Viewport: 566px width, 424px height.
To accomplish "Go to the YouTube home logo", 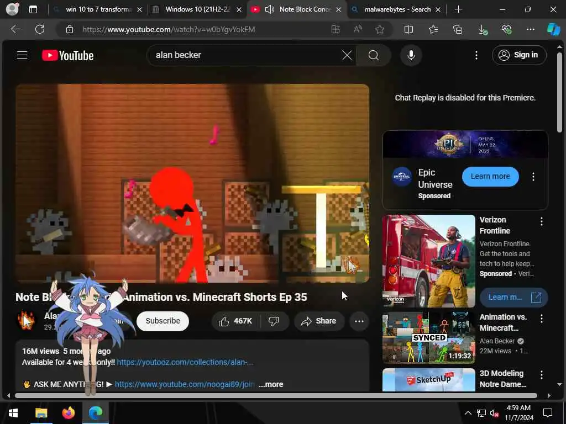I will coord(67,55).
